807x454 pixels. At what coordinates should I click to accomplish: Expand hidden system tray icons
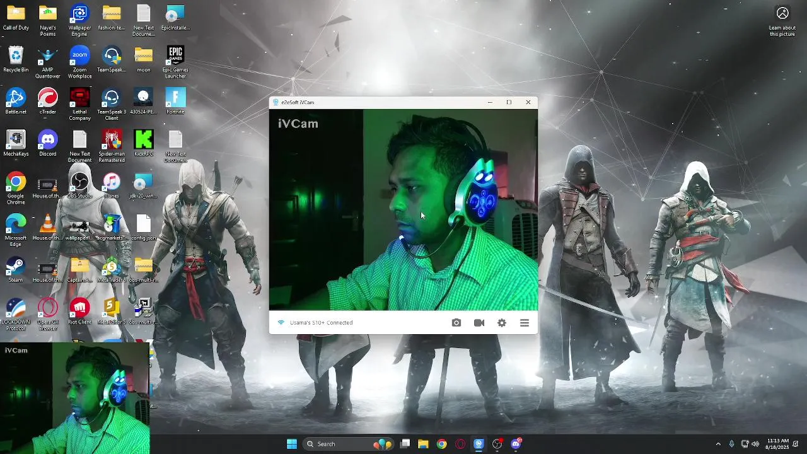coord(717,444)
